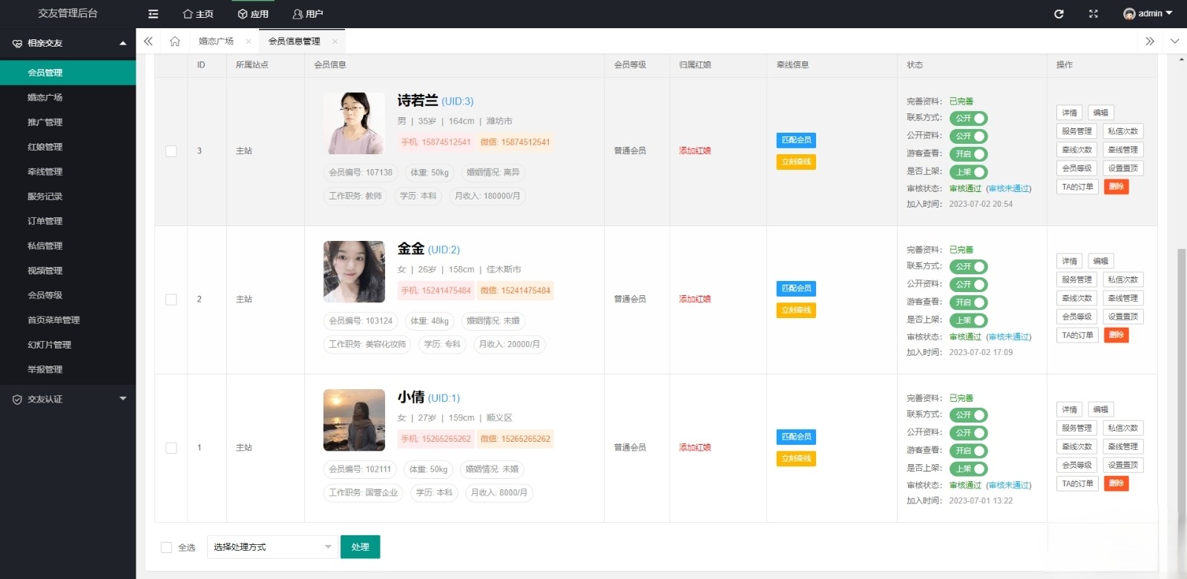Click the vertical scrollbar on the right
Screen dimensions: 1187x579
tap(1182, 386)
